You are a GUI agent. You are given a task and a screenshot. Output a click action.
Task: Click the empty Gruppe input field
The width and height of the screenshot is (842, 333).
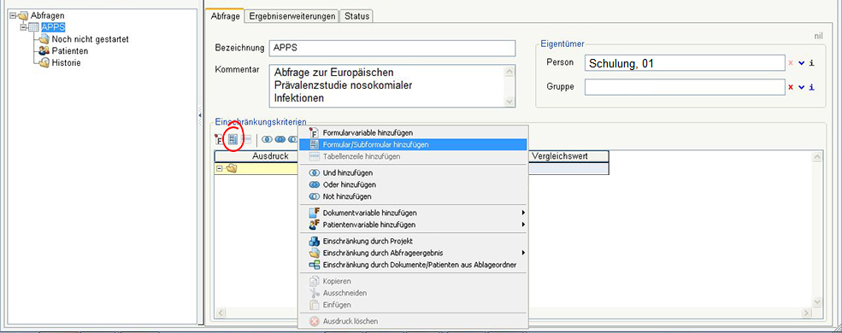pyautogui.click(x=686, y=87)
